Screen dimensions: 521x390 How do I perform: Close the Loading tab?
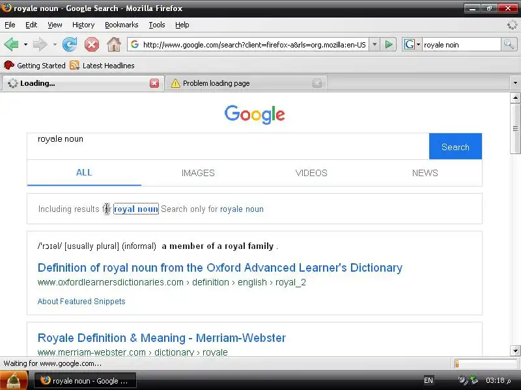pyautogui.click(x=154, y=83)
